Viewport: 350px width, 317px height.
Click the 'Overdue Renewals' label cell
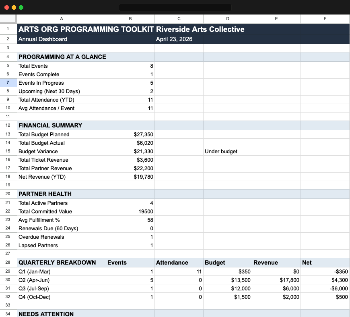(x=62, y=237)
